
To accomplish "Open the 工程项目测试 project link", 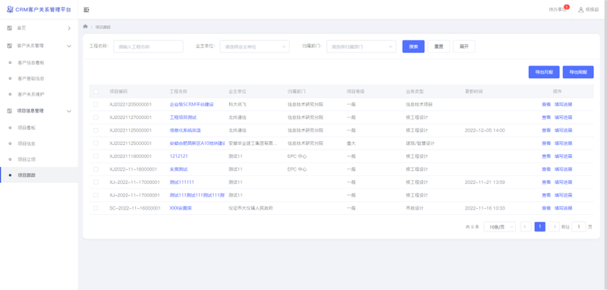I will tap(183, 118).
